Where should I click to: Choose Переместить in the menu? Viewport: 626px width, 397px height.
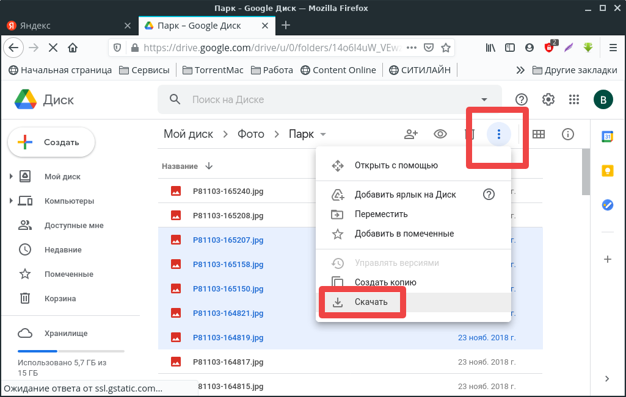point(380,214)
